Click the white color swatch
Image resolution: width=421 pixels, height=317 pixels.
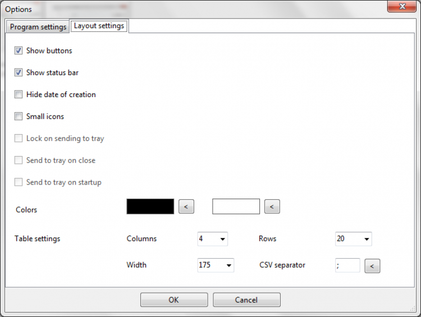pyautogui.click(x=236, y=206)
